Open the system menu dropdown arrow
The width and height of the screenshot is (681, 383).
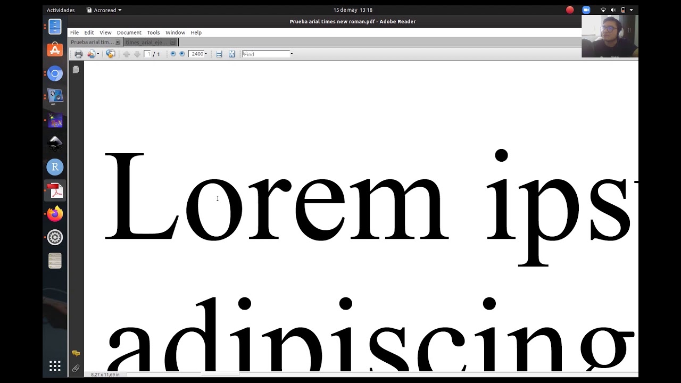632,10
